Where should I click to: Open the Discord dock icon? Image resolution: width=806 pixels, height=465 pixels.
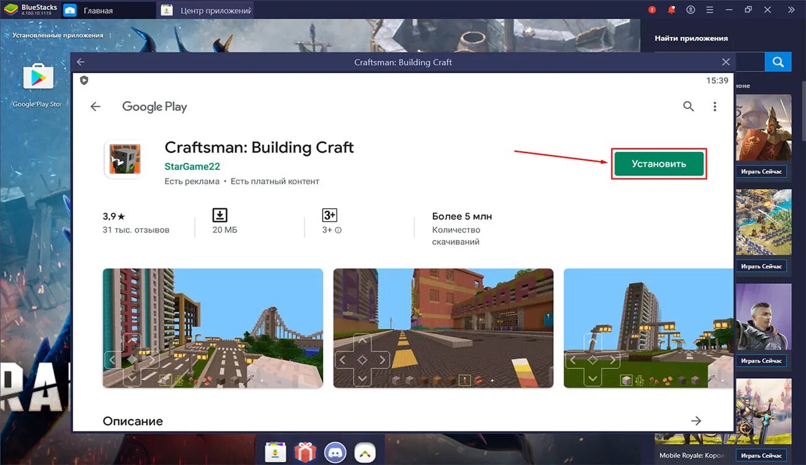[335, 453]
